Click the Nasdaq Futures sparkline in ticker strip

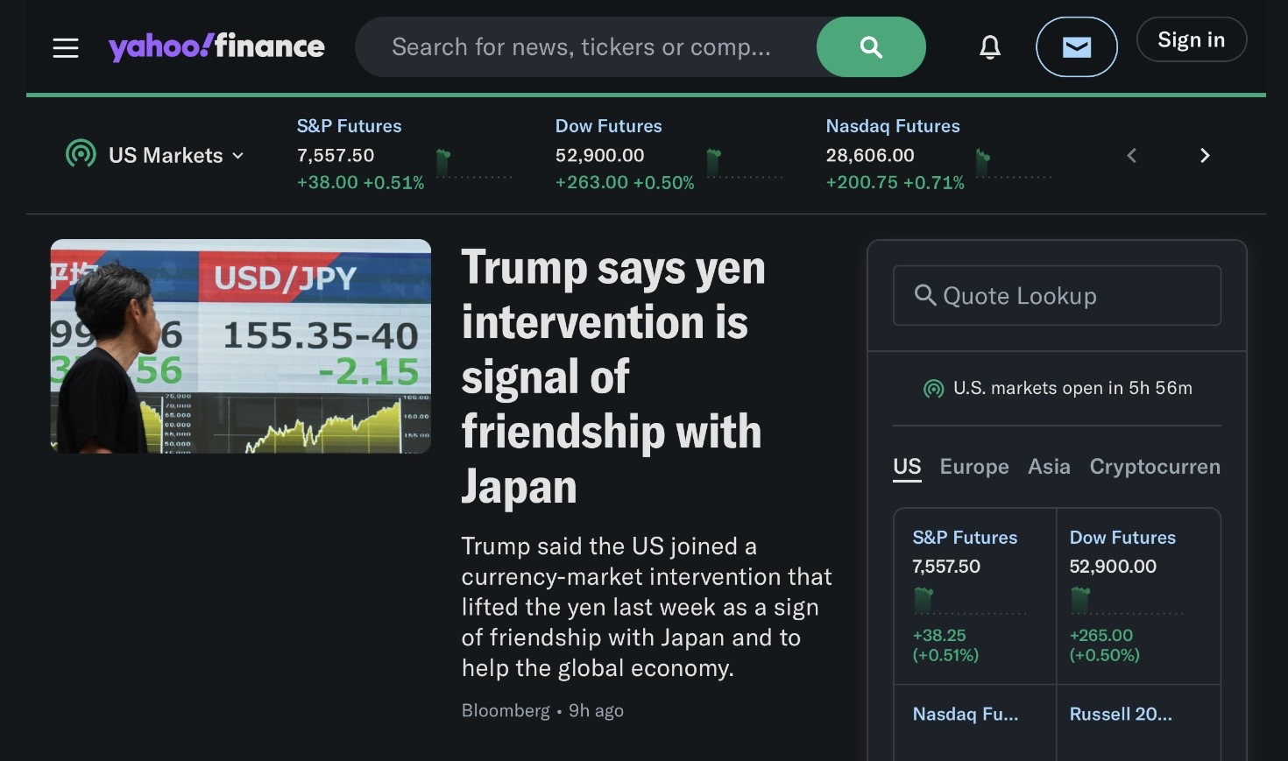tap(1014, 163)
